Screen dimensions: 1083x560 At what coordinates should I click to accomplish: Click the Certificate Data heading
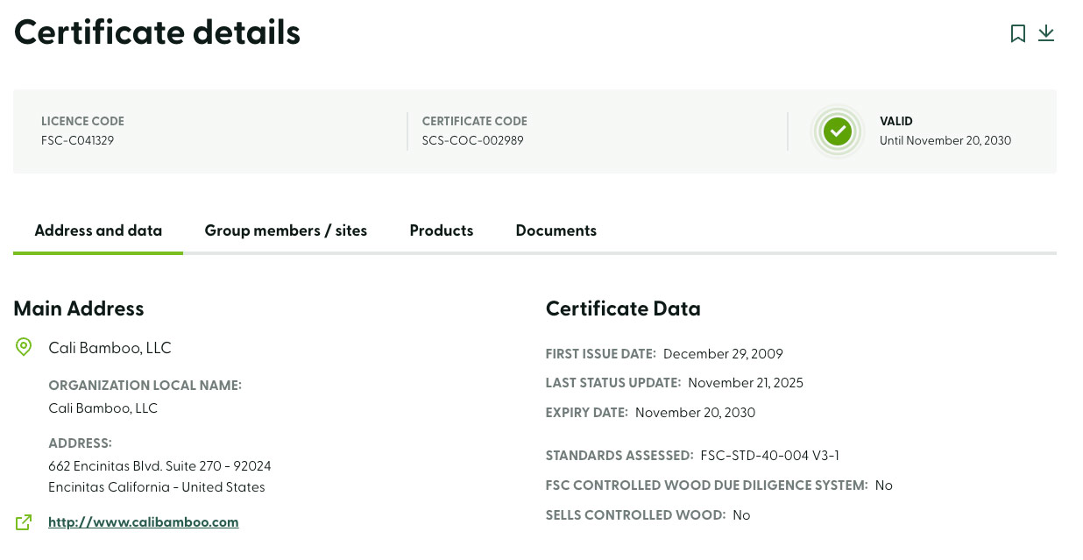tap(623, 308)
